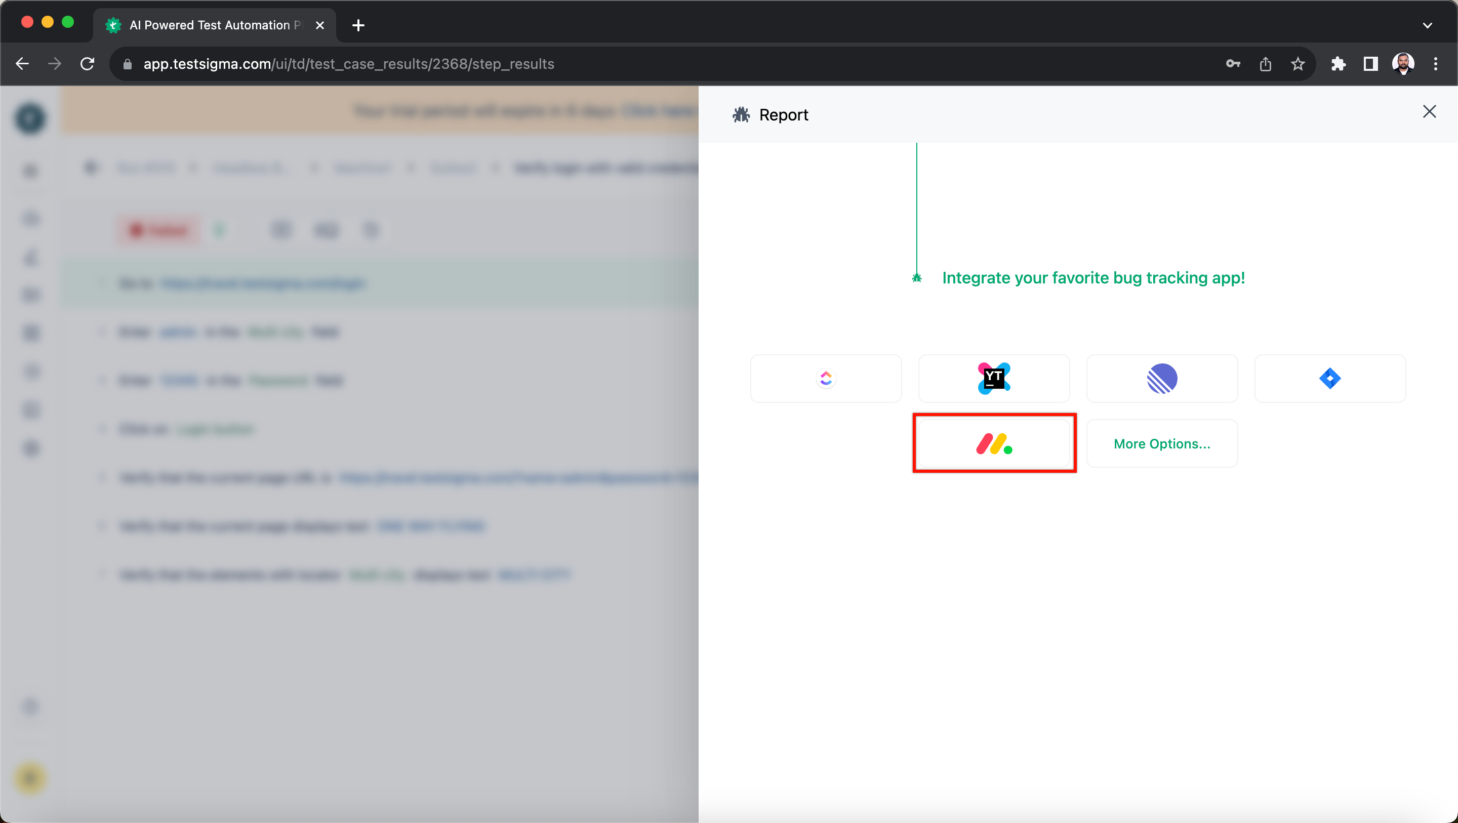Expand the tab search dropdown
The height and width of the screenshot is (823, 1458).
tap(1427, 25)
